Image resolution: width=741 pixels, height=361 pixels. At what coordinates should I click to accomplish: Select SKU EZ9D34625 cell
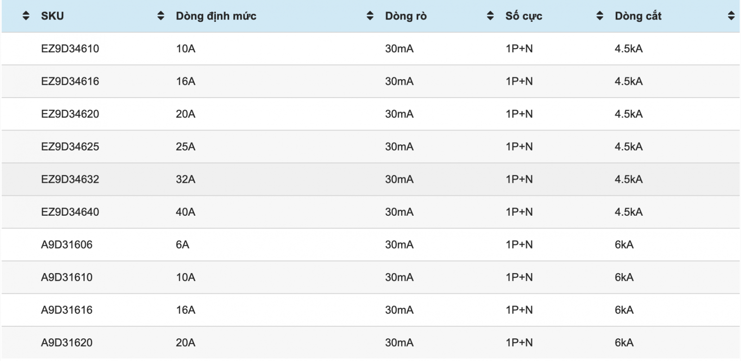coord(70,147)
